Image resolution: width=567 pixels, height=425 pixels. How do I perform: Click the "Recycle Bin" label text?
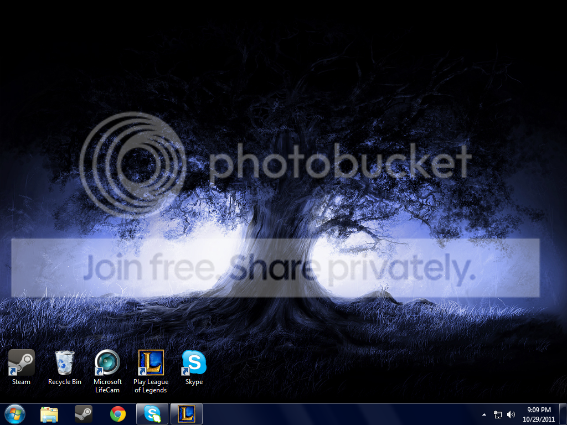65,382
